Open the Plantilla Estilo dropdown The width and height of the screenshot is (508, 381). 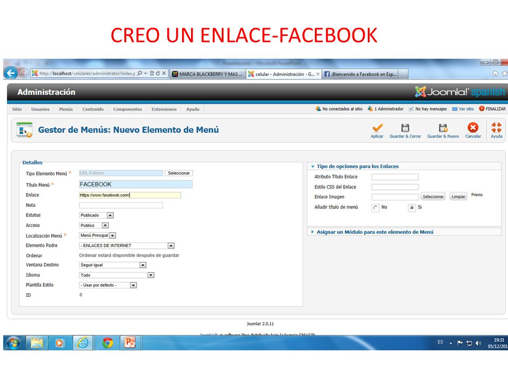pos(108,285)
